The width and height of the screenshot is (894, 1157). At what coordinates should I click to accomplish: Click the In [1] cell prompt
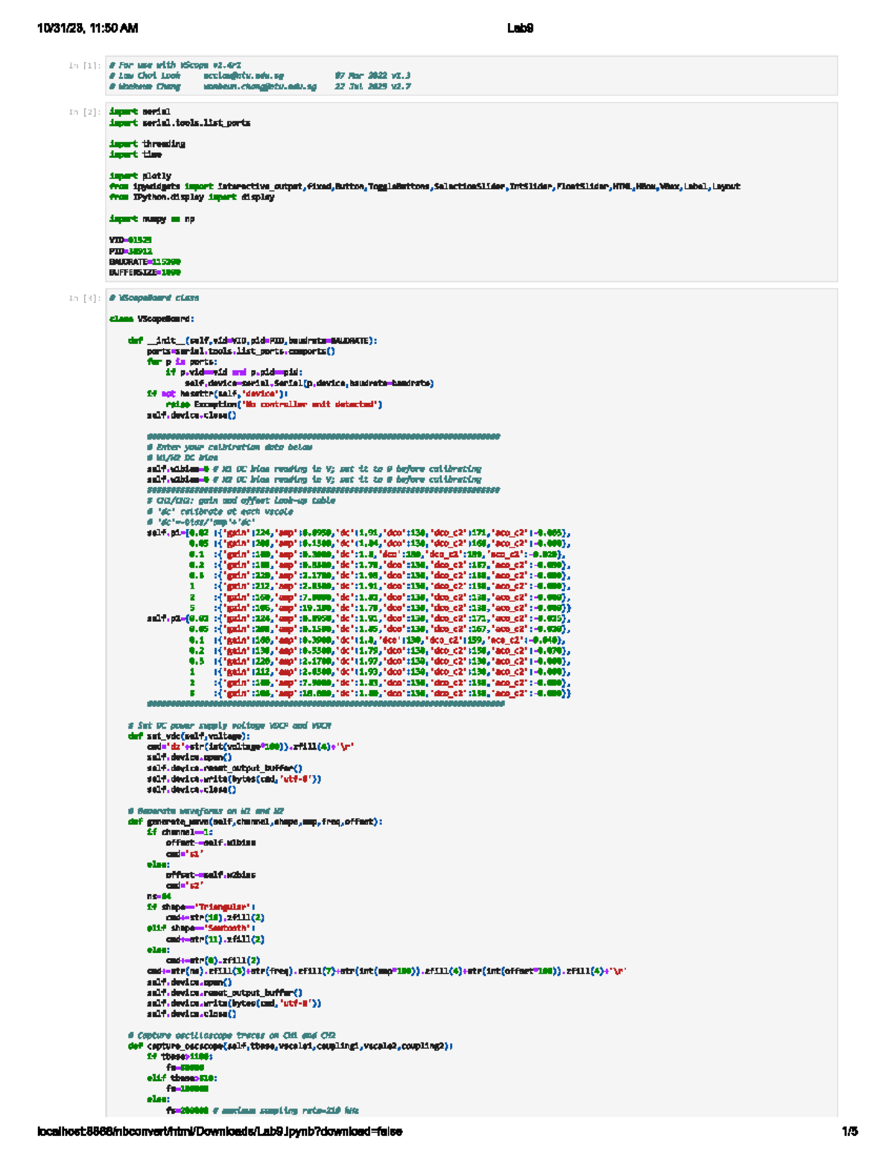tap(84, 66)
